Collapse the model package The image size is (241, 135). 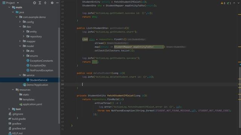click(x=20, y=46)
